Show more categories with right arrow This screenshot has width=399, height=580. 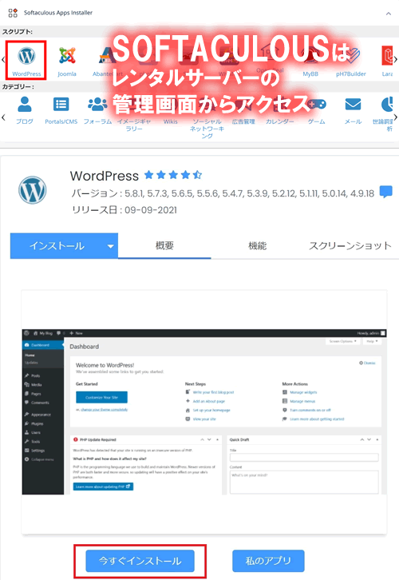[x=396, y=117]
